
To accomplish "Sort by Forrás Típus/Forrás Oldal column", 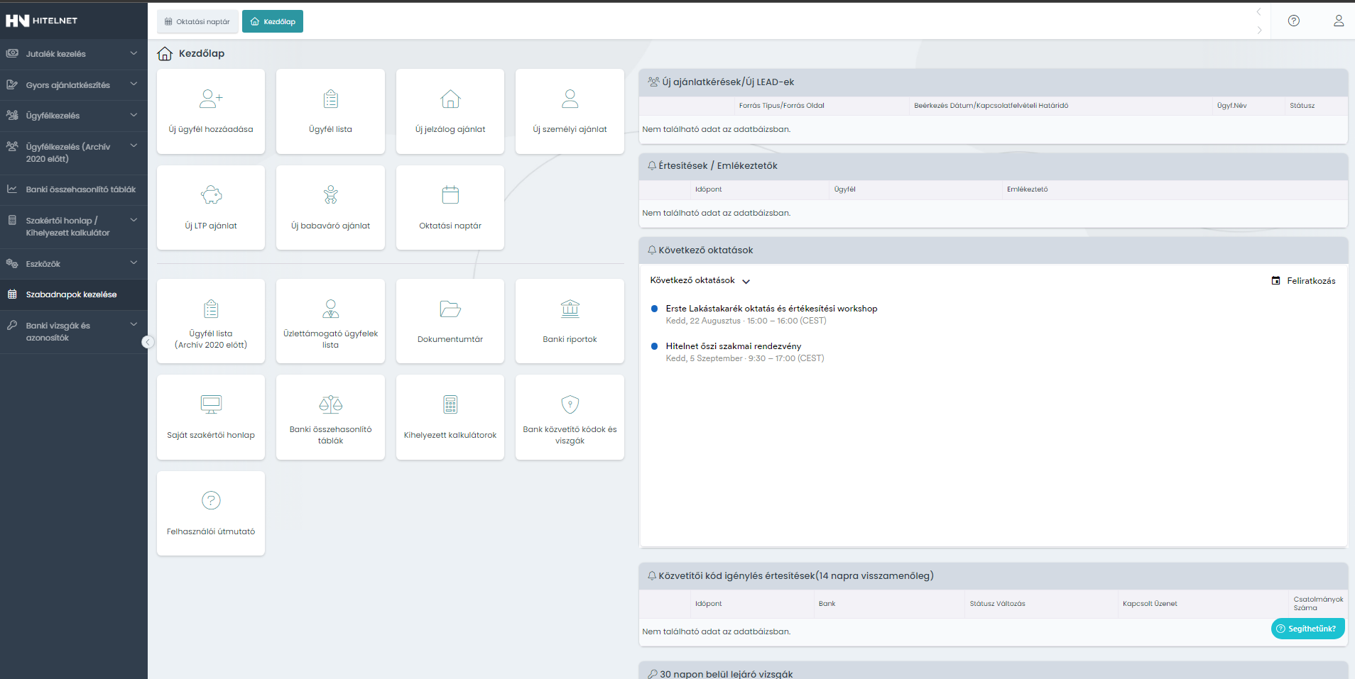I will pyautogui.click(x=782, y=106).
